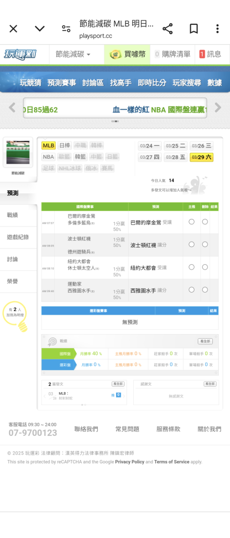Go to previous post with left chevron

click(45, 396)
